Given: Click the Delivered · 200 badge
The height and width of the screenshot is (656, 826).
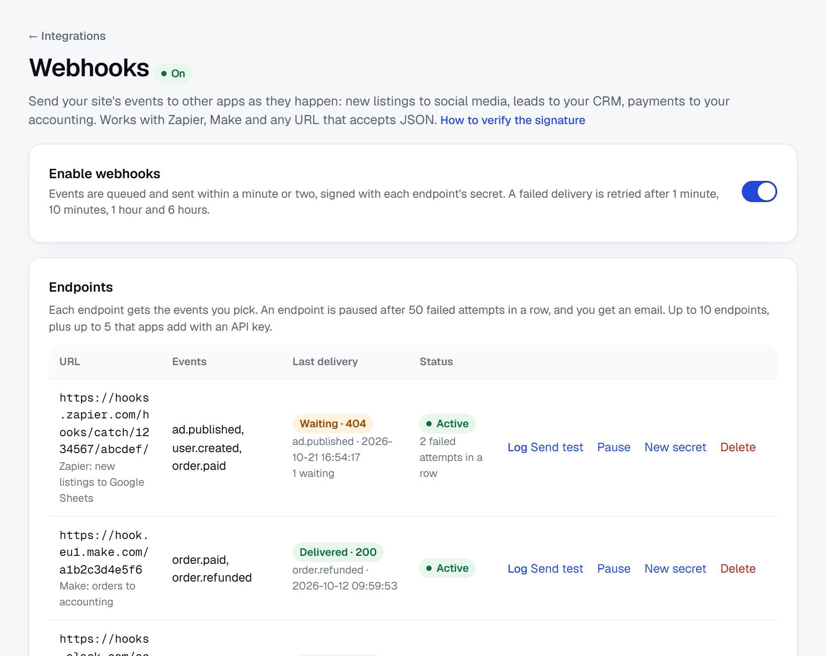Looking at the screenshot, I should coord(338,552).
